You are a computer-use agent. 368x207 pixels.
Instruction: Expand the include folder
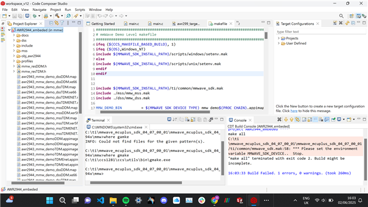[x=14, y=45]
